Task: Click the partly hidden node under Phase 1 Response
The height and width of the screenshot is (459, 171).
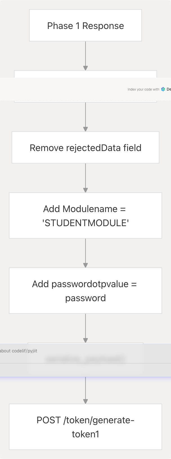Action: pos(85,74)
